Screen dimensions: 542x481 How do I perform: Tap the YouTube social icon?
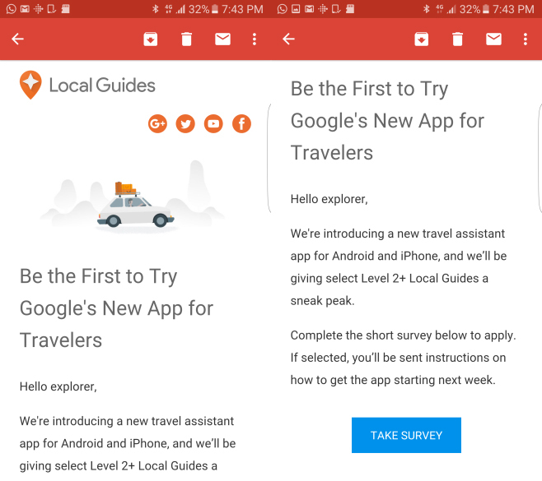coord(213,124)
